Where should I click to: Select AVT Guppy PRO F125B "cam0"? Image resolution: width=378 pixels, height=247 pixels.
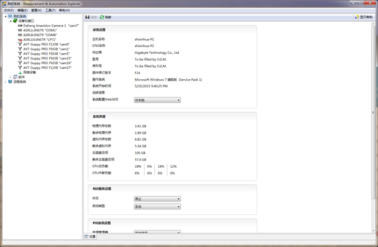[46, 44]
